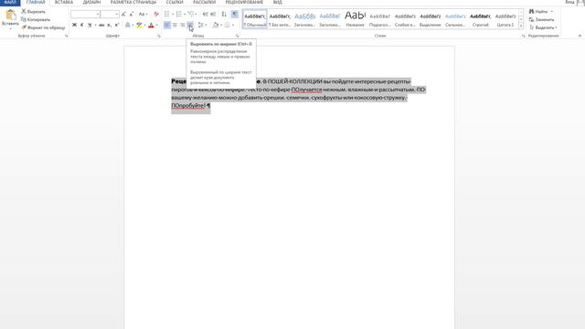Increase paragraph indent

213,15
